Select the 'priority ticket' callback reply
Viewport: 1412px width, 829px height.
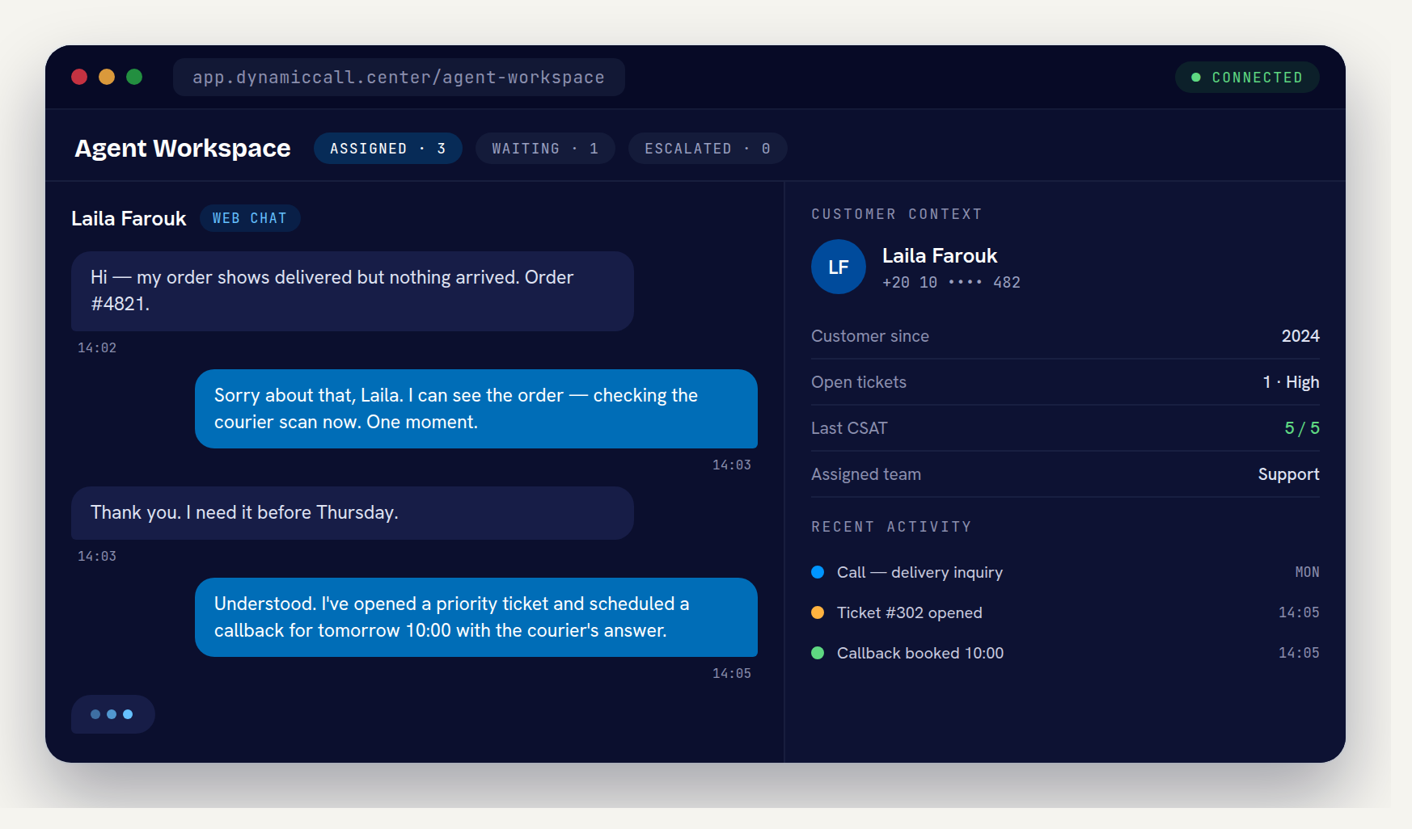coord(476,617)
